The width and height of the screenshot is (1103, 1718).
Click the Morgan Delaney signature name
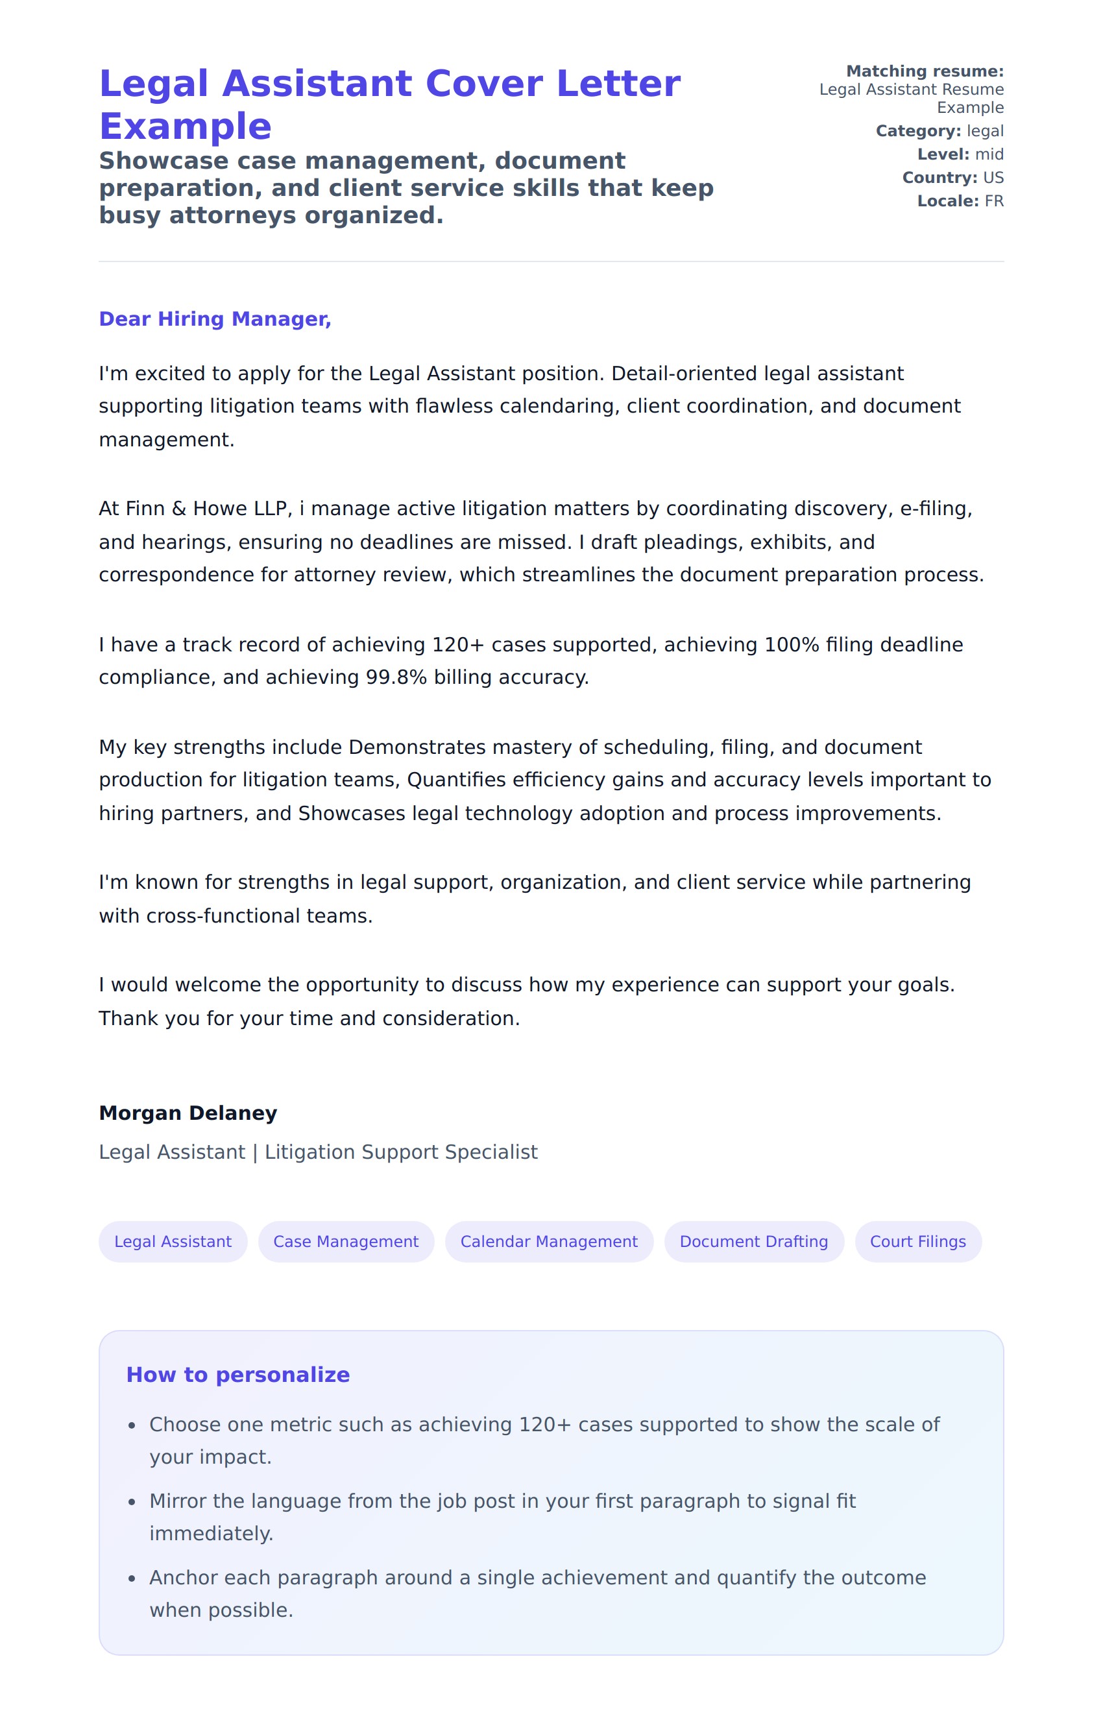[x=188, y=1112]
